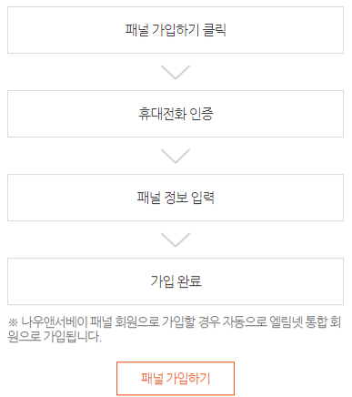Click 통합 in the footnote sentence

[x=316, y=321]
